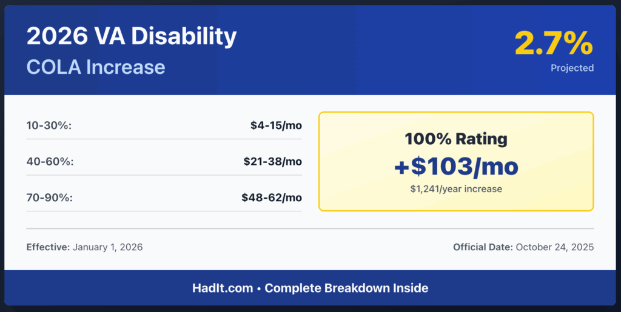The height and width of the screenshot is (312, 621).
Task: Select the "October 24, 2025" date
Action: pos(556,247)
